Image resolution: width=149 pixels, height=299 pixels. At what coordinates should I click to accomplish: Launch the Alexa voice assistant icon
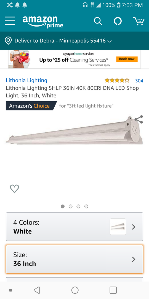point(118,21)
